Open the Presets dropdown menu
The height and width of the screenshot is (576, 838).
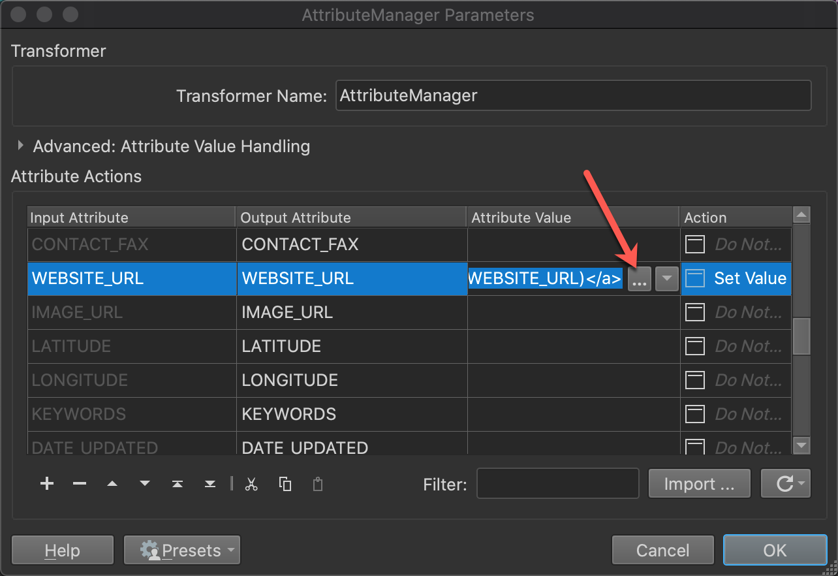[x=182, y=551]
